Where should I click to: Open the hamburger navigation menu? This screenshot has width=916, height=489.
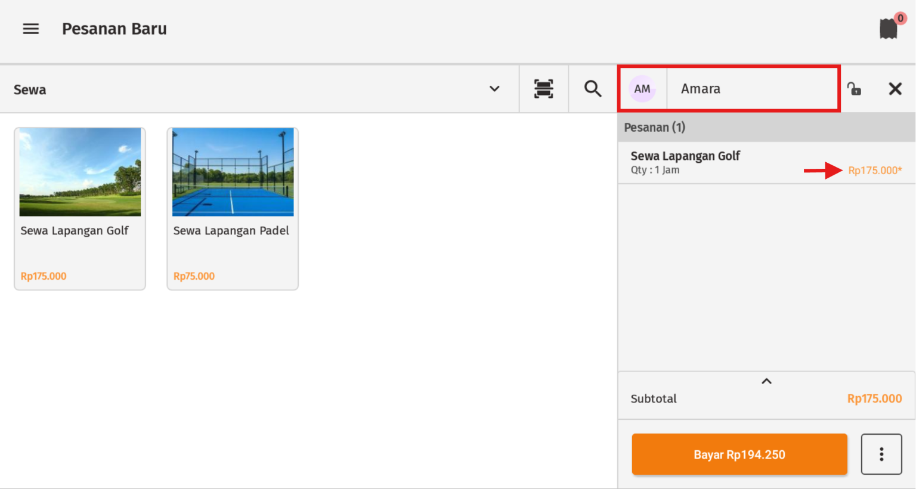(31, 29)
